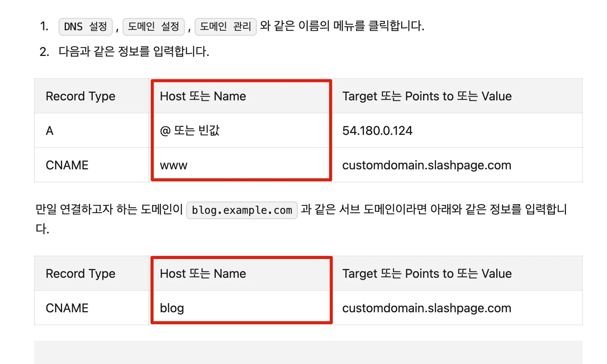Image resolution: width=607 pixels, height=364 pixels.
Task: Click first table's "Target 또는 Points to" header
Action: point(427,96)
